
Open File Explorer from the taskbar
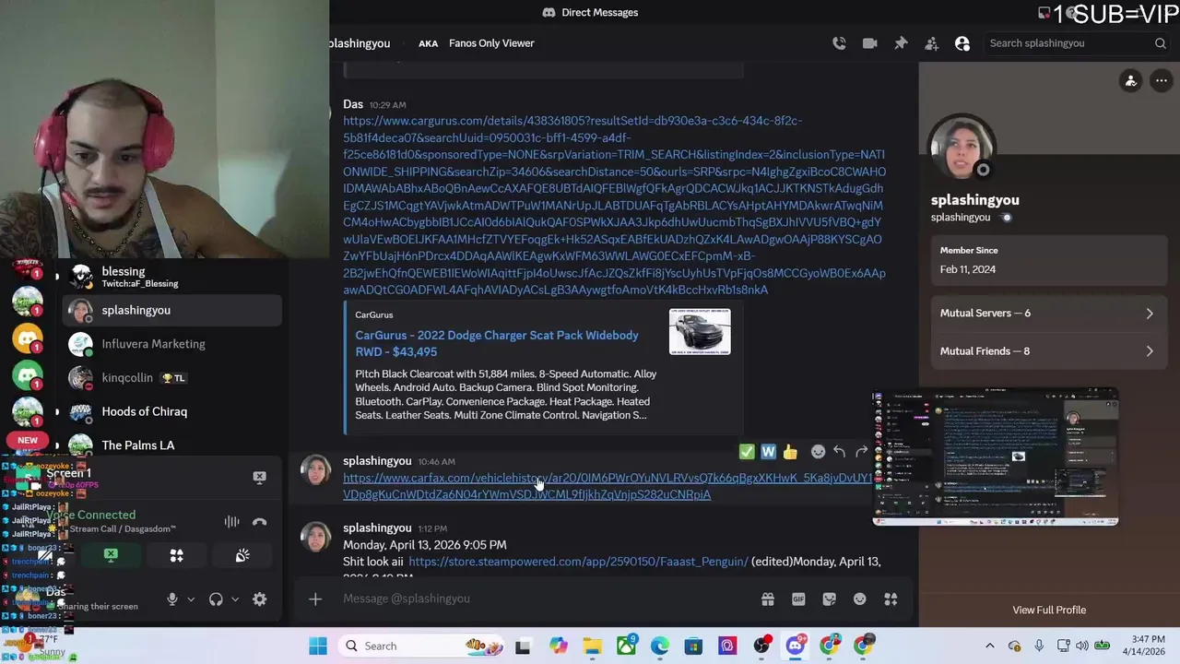click(592, 646)
